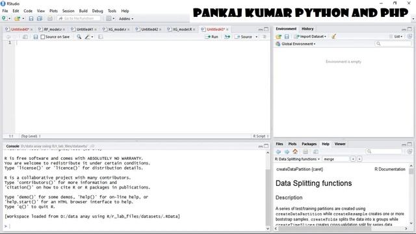Toggle Source on Save checkbox

[x=43, y=37]
